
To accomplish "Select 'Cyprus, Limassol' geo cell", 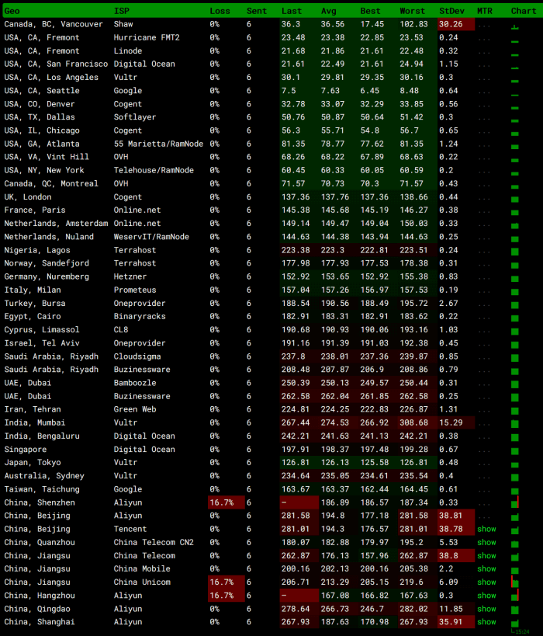I will [42, 330].
